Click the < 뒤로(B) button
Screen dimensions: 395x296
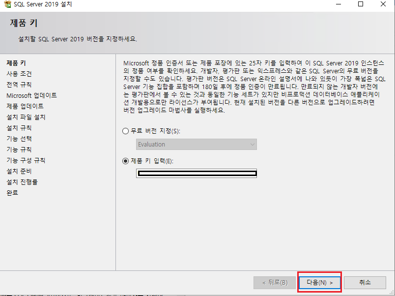pyautogui.click(x=275, y=282)
